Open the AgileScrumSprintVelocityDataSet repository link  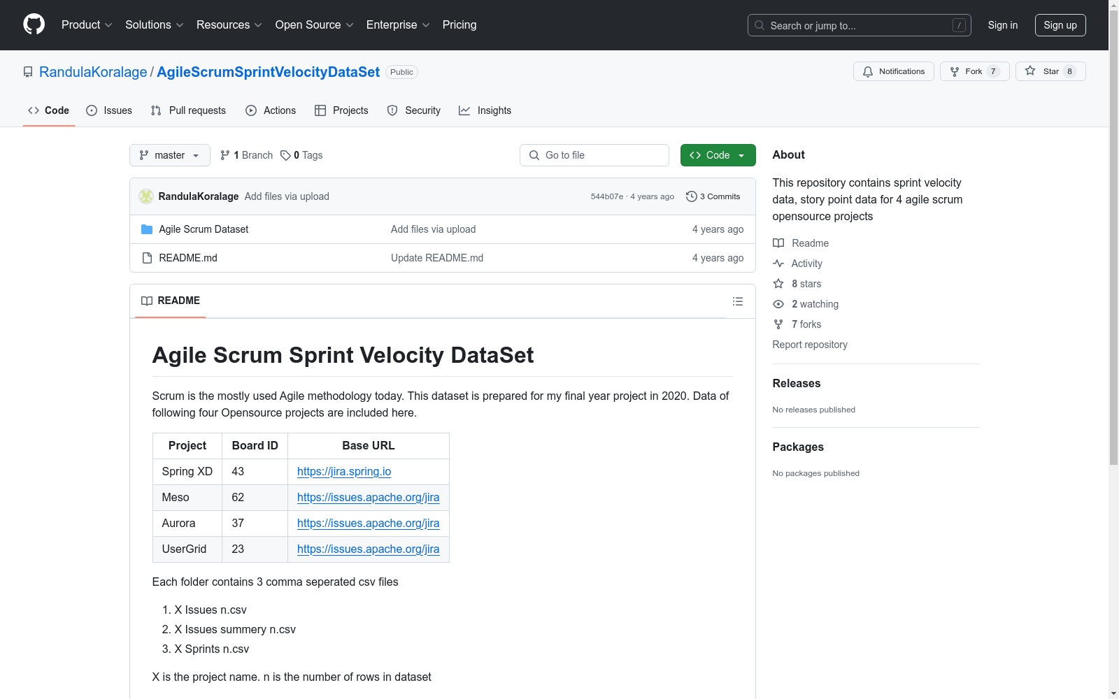(x=269, y=72)
